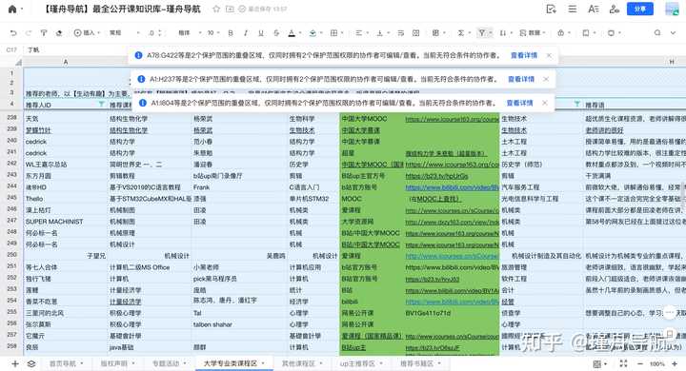Click the blue 分享 share button
This screenshot has height=371, width=686.
(x=640, y=9)
